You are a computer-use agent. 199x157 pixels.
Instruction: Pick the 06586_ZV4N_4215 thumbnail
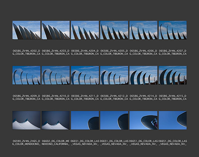[x=173, y=75]
